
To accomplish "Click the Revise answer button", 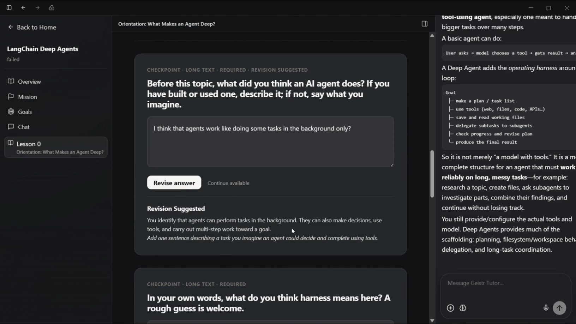I will [174, 182].
